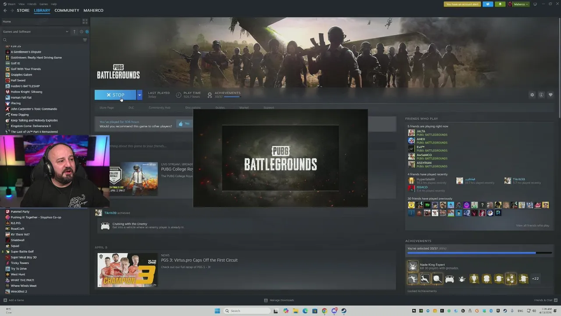The width and height of the screenshot is (561, 316).
Task: Open the Windows Start menu
Action: pos(217,311)
